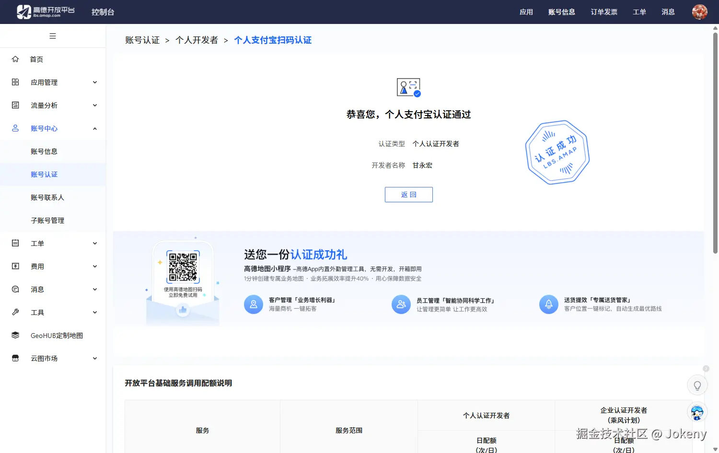
Task: Click 个人支付宝扫码认证 in the breadcrumb
Action: pos(273,40)
